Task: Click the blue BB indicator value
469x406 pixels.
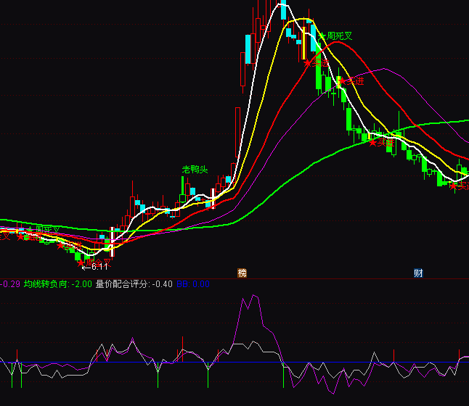Action: point(193,284)
